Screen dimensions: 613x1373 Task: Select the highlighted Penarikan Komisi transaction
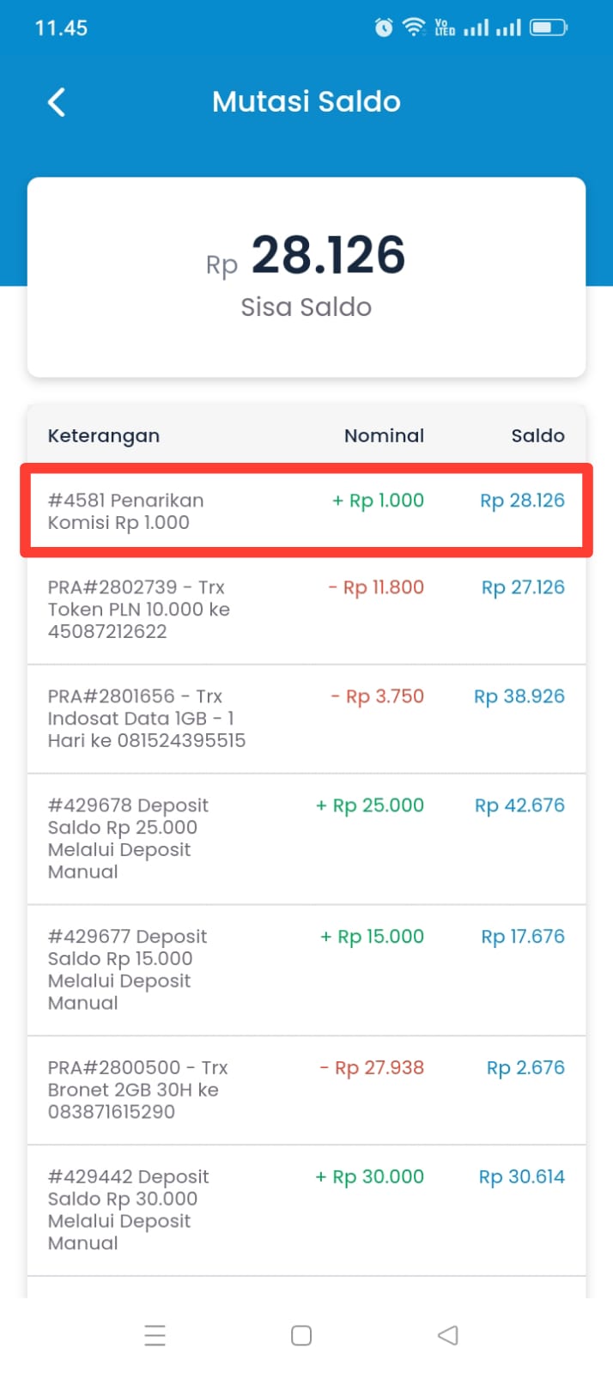tap(305, 511)
